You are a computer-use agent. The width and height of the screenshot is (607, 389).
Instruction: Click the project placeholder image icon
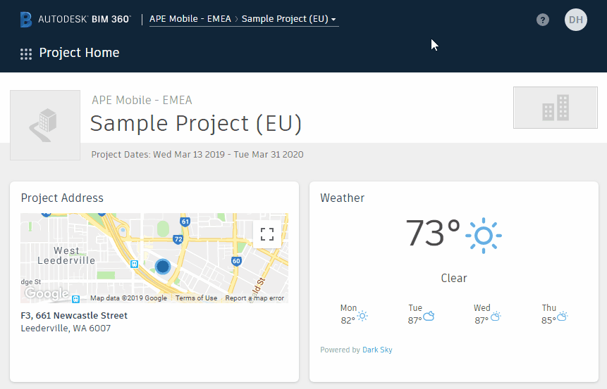[x=45, y=125]
